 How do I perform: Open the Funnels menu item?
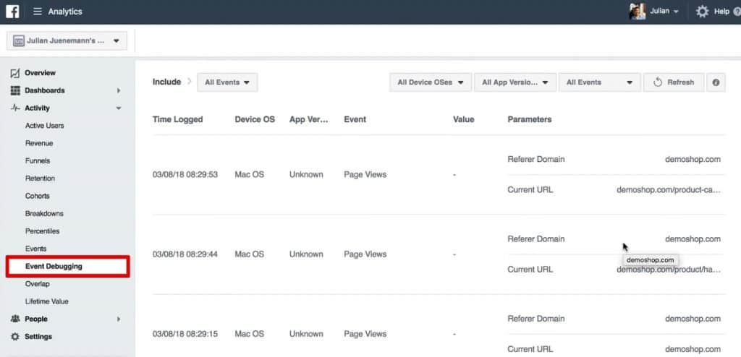(38, 161)
